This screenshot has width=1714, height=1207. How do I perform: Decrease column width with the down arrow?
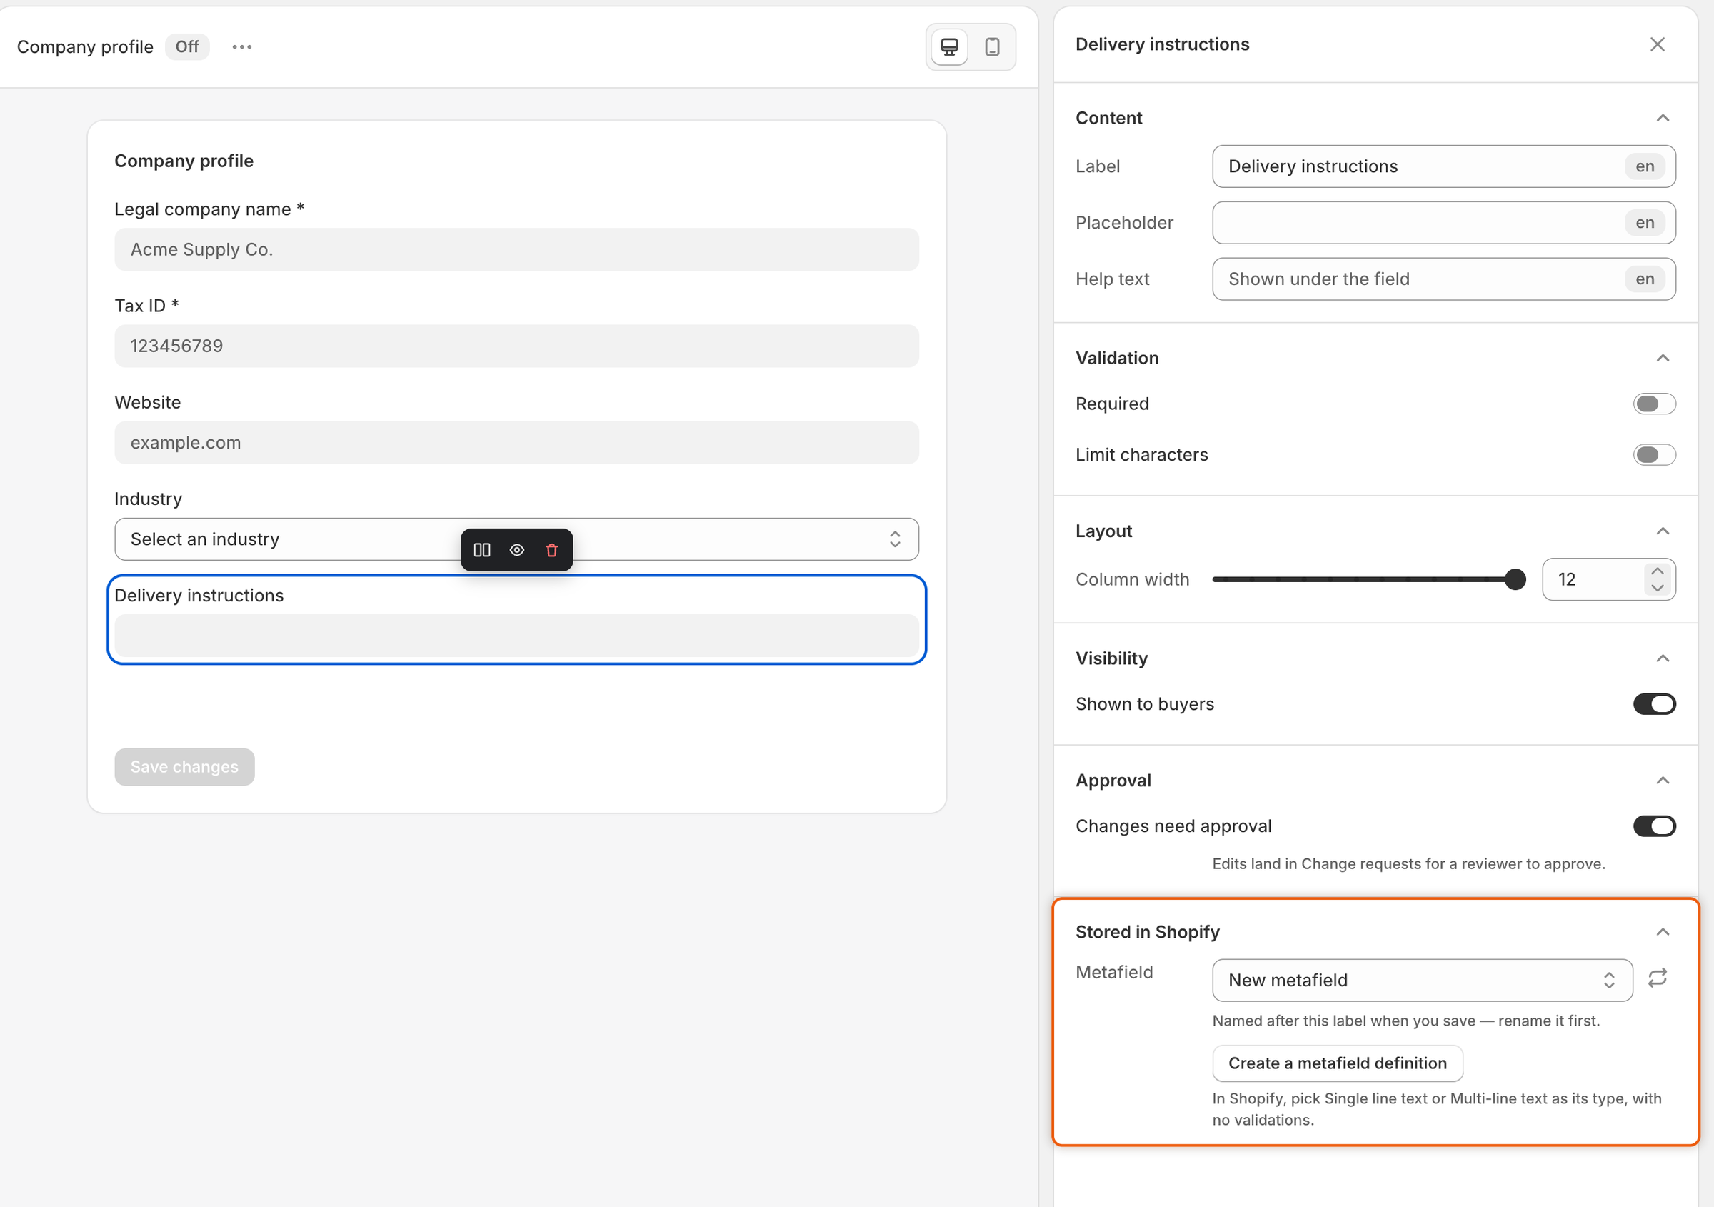tap(1658, 589)
